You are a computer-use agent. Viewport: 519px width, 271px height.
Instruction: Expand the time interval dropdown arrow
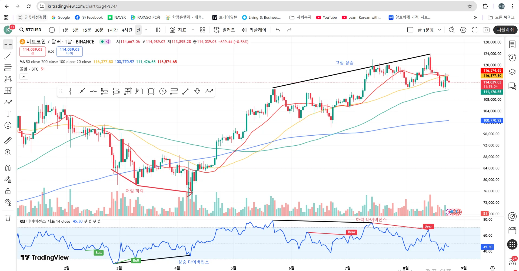pyautogui.click(x=146, y=30)
